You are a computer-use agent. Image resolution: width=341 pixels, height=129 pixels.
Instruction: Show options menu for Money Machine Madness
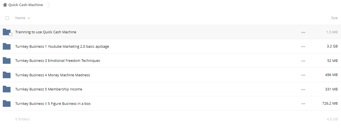click(303, 75)
